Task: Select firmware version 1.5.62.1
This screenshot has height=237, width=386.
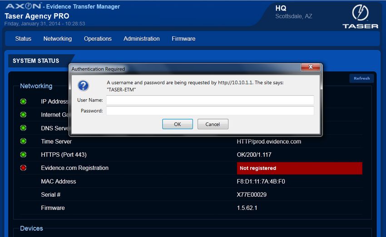Action: (x=247, y=208)
